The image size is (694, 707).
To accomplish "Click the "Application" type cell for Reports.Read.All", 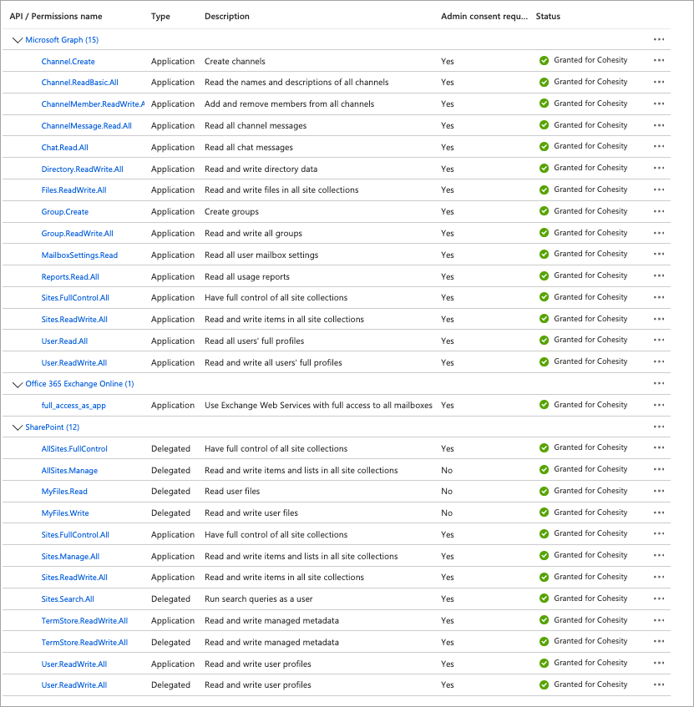I will coord(173,277).
